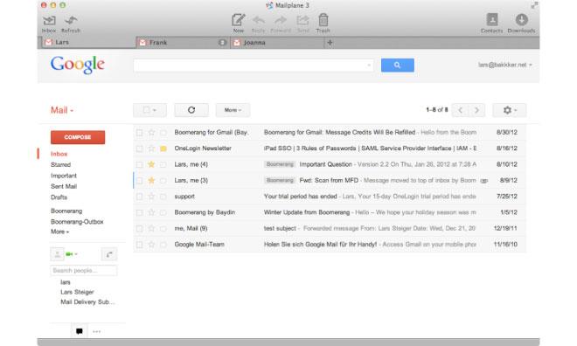Open the chat bubble icon at bottom
577x346 pixels.
pyautogui.click(x=79, y=331)
